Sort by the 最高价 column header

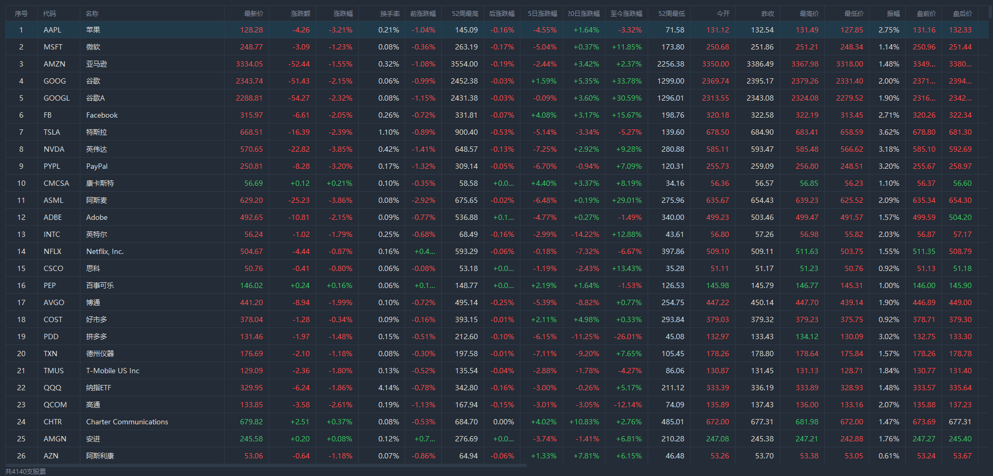tap(809, 13)
